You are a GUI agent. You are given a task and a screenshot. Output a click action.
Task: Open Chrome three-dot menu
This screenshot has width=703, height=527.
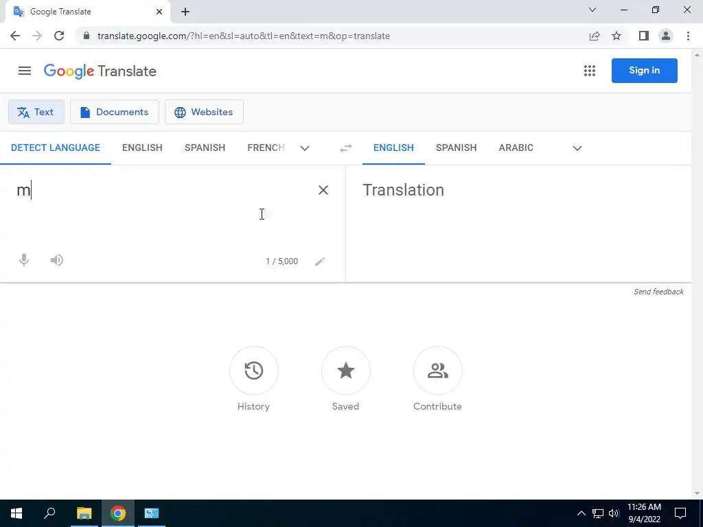(x=688, y=36)
